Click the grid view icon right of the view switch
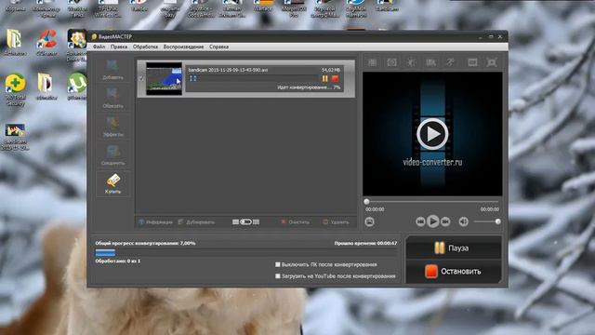The image size is (595, 335). pos(257,221)
